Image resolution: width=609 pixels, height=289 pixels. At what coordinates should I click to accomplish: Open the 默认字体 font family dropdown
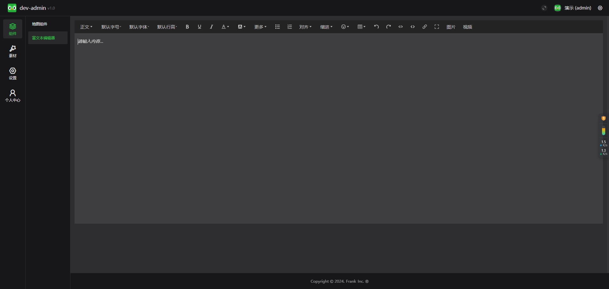[x=139, y=27]
